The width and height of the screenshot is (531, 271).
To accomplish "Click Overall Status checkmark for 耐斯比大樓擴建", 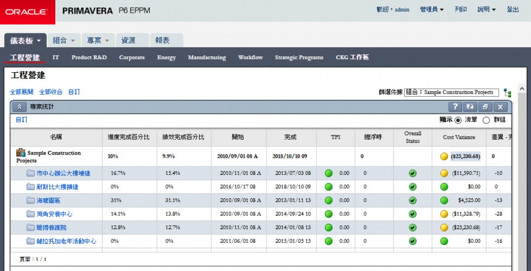I will coord(412,187).
